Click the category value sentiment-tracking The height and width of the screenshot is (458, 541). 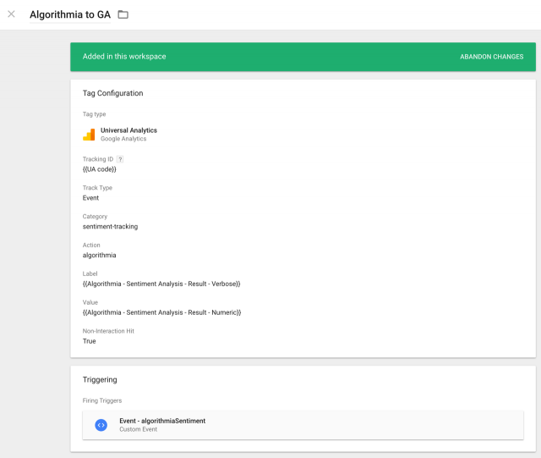point(110,227)
